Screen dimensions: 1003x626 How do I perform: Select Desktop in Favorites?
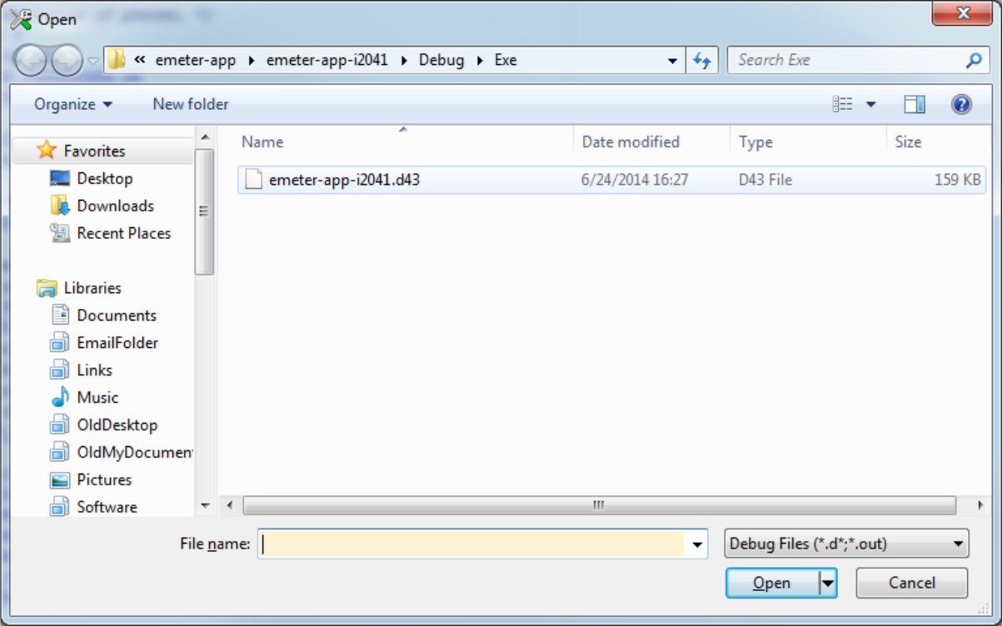point(104,178)
